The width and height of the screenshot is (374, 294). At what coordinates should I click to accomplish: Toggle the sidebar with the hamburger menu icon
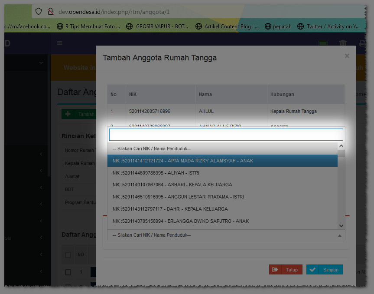point(59,43)
